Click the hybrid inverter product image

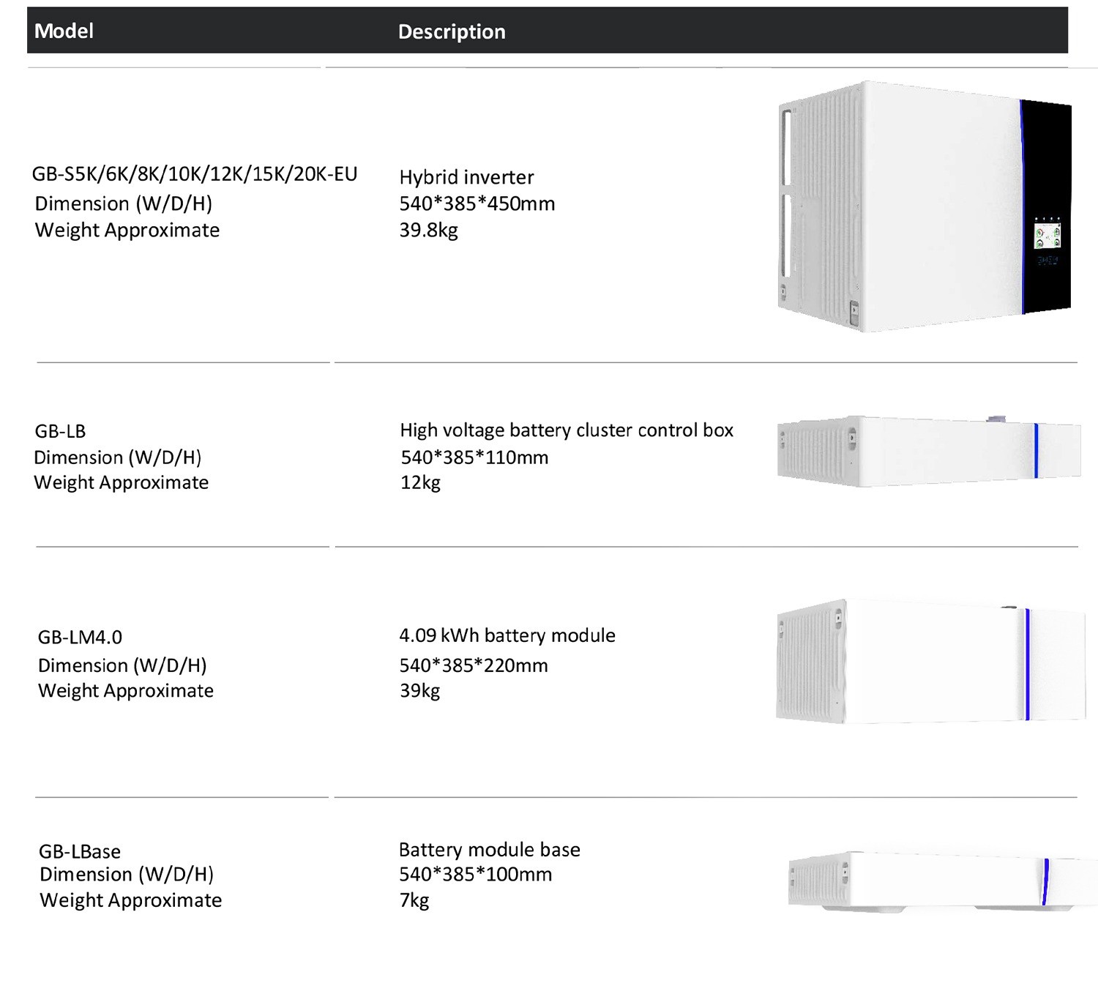[924, 206]
